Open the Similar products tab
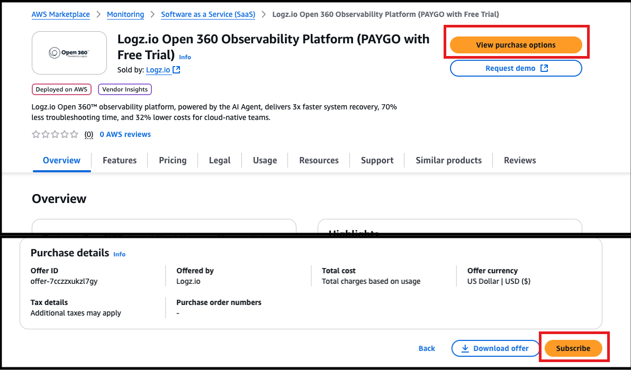This screenshot has height=370, width=631. (x=449, y=160)
